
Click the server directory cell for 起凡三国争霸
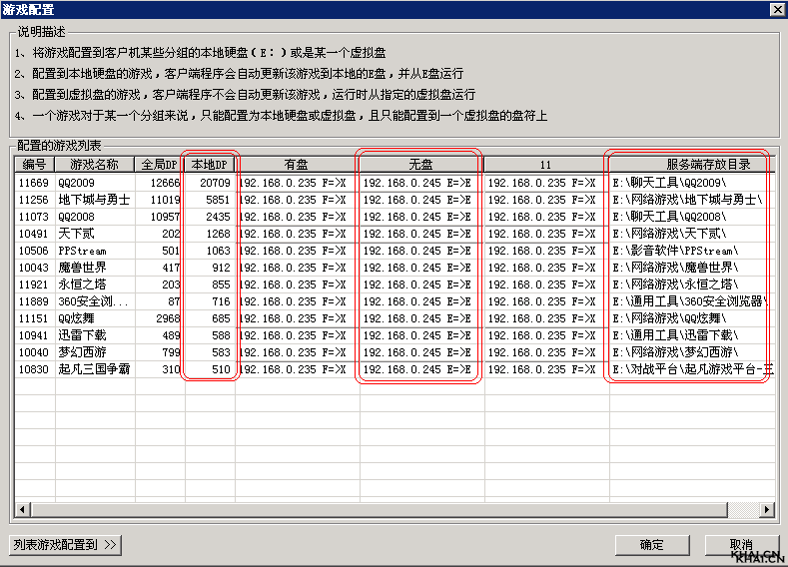[x=692, y=369]
